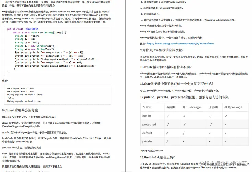Click the println line with s3.equals(s4)
Screen dimensions: 252x172
pyautogui.click(x=56, y=66)
